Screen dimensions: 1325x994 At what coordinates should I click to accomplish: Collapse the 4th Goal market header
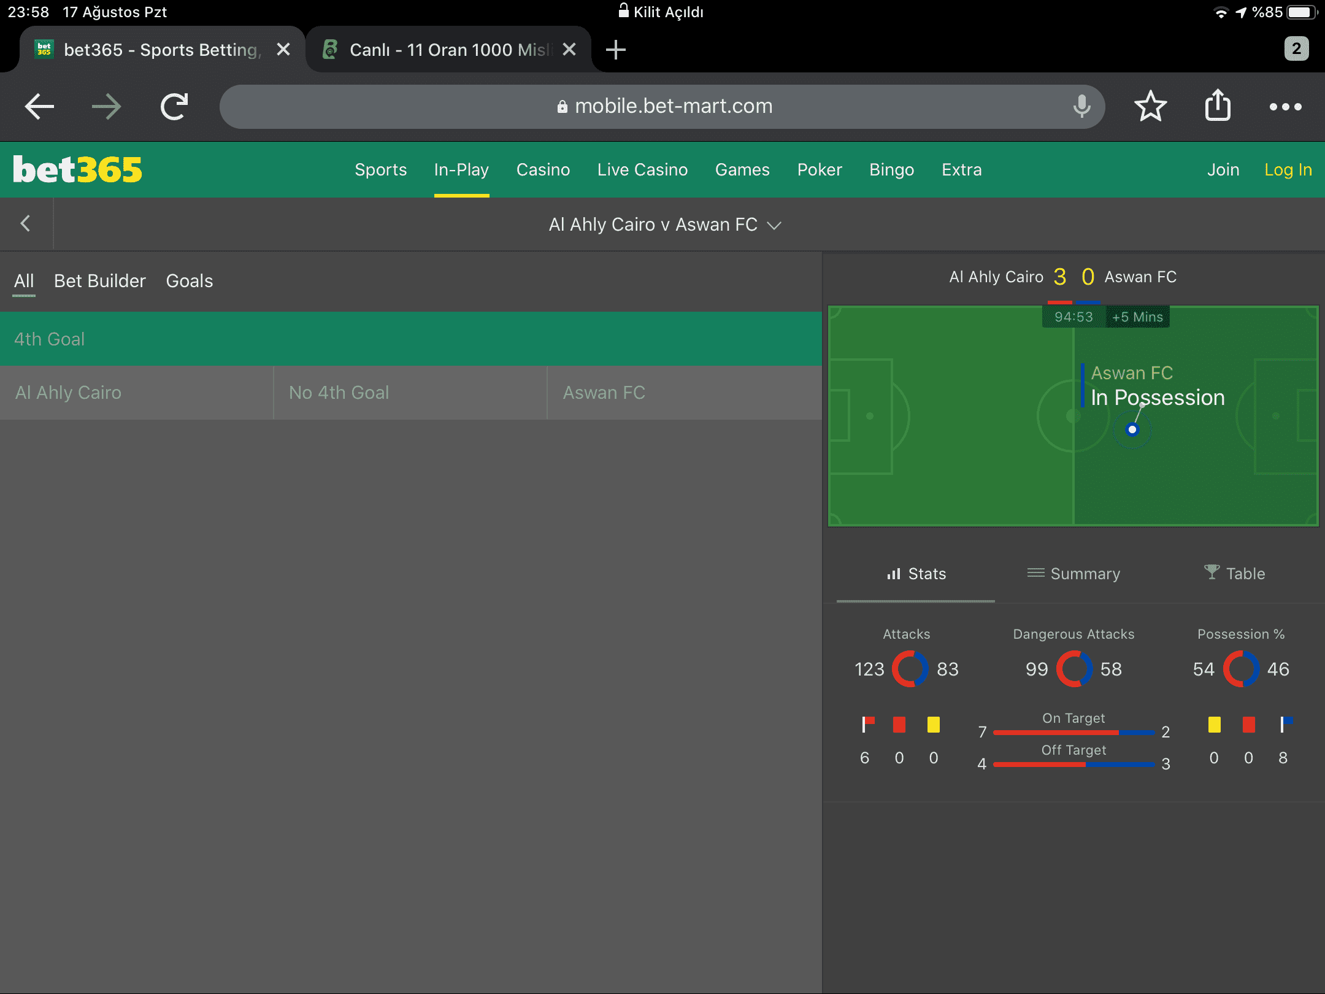point(411,339)
